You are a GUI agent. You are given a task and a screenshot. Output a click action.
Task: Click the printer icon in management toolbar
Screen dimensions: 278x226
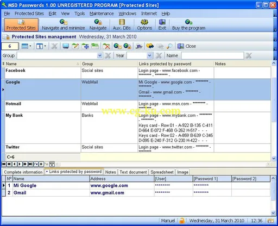coord(139,46)
